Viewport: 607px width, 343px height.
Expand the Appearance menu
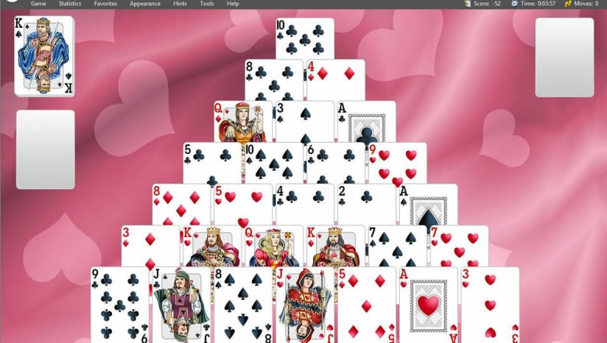coord(145,4)
